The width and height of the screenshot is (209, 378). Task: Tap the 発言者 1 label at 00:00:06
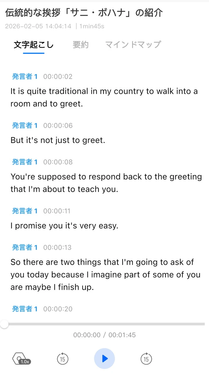(x=25, y=126)
